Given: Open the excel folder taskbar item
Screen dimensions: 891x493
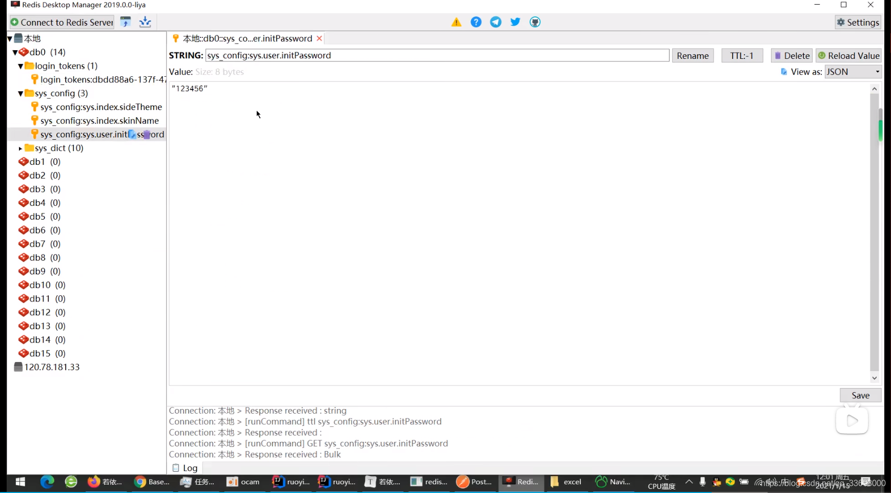Looking at the screenshot, I should tap(566, 482).
